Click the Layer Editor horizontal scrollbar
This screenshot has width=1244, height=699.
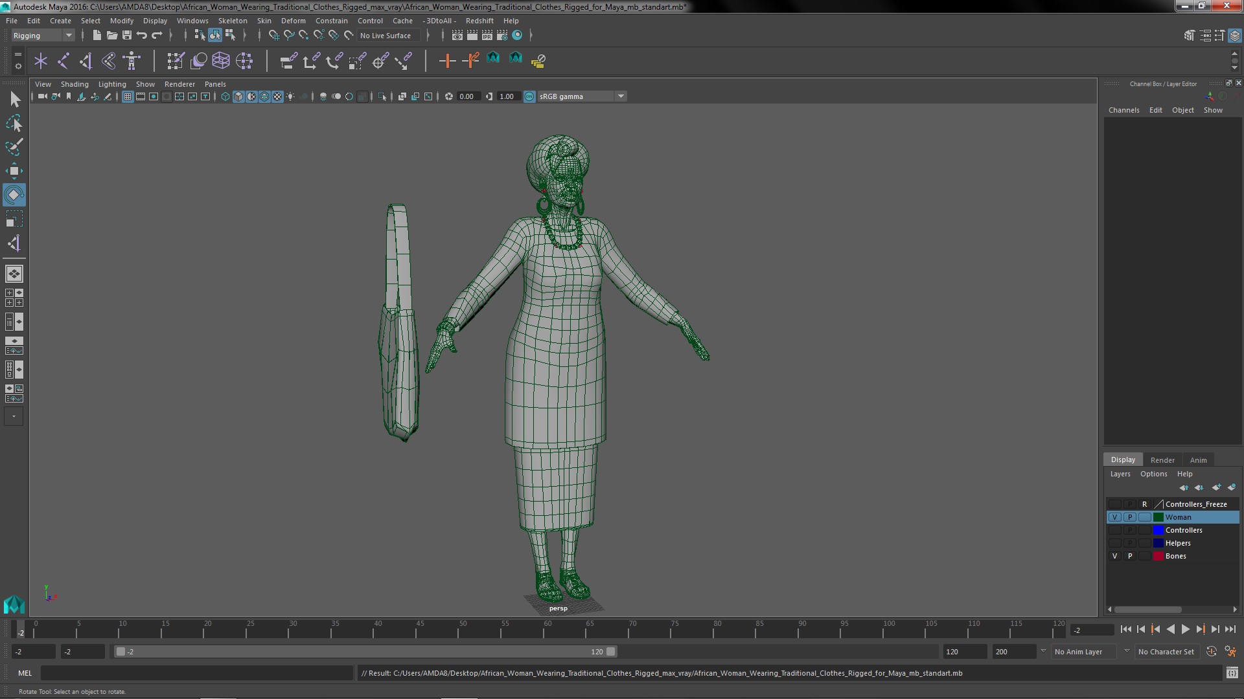(x=1147, y=610)
